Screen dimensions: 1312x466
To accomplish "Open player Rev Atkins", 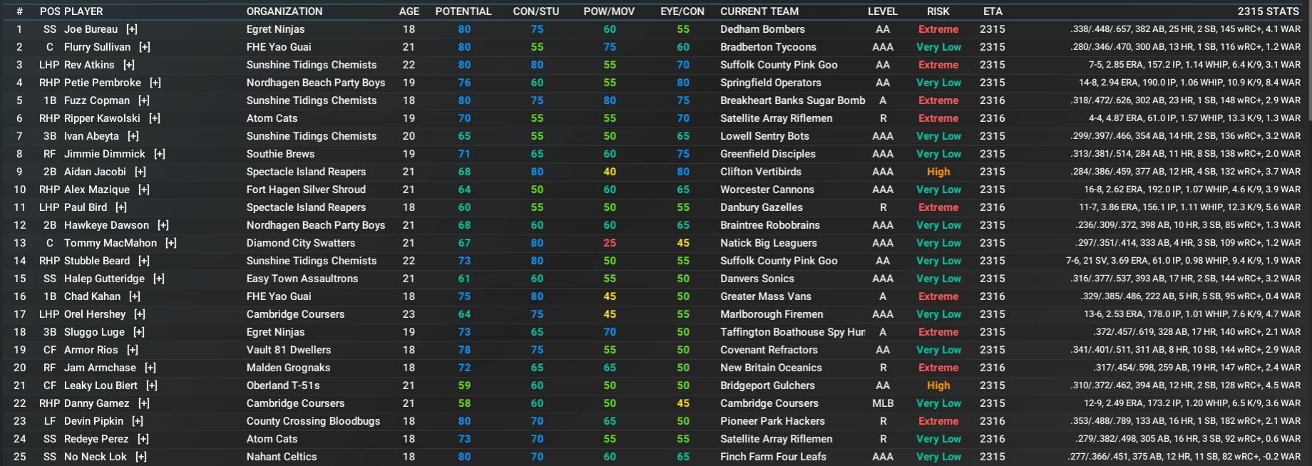I will pyautogui.click(x=89, y=65).
